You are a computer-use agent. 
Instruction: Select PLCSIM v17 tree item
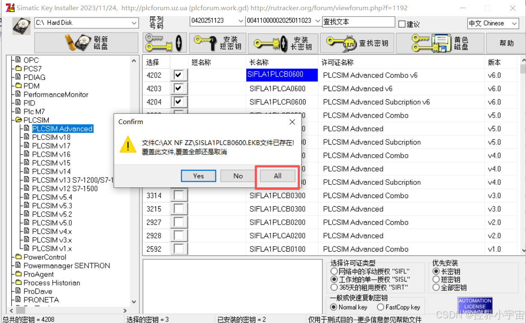coord(51,146)
